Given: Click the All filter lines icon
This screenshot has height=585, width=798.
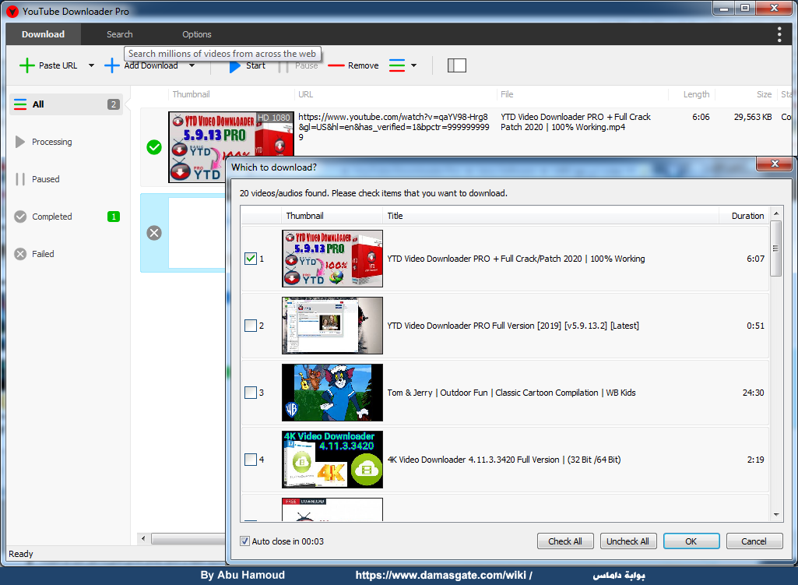Looking at the screenshot, I should [19, 104].
